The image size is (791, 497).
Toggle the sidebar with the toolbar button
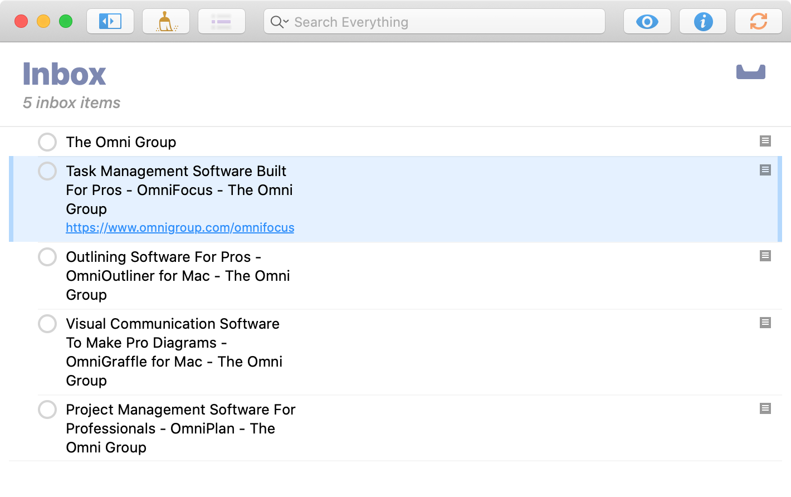tap(110, 22)
